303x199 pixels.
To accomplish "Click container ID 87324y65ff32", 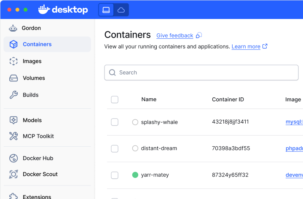I will click(230, 175).
